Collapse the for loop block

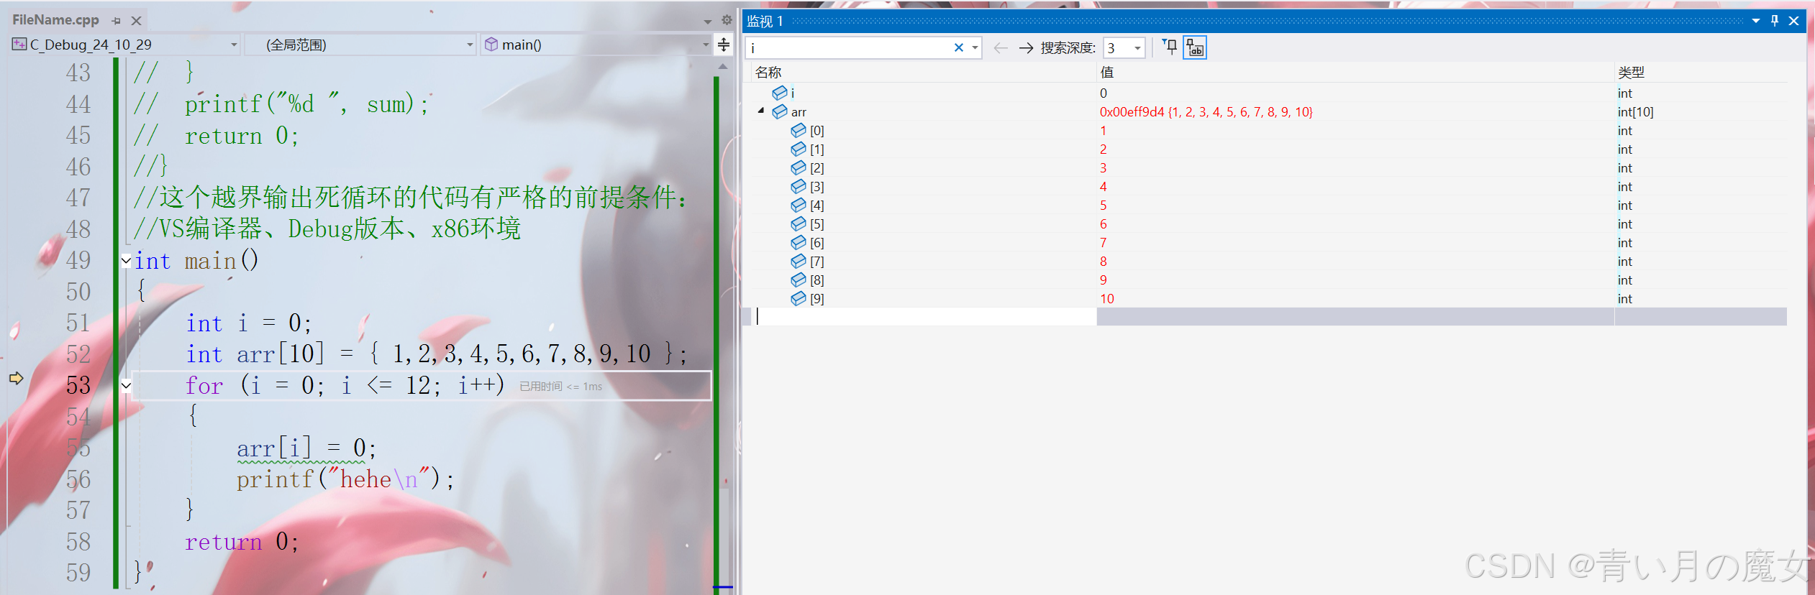click(127, 386)
